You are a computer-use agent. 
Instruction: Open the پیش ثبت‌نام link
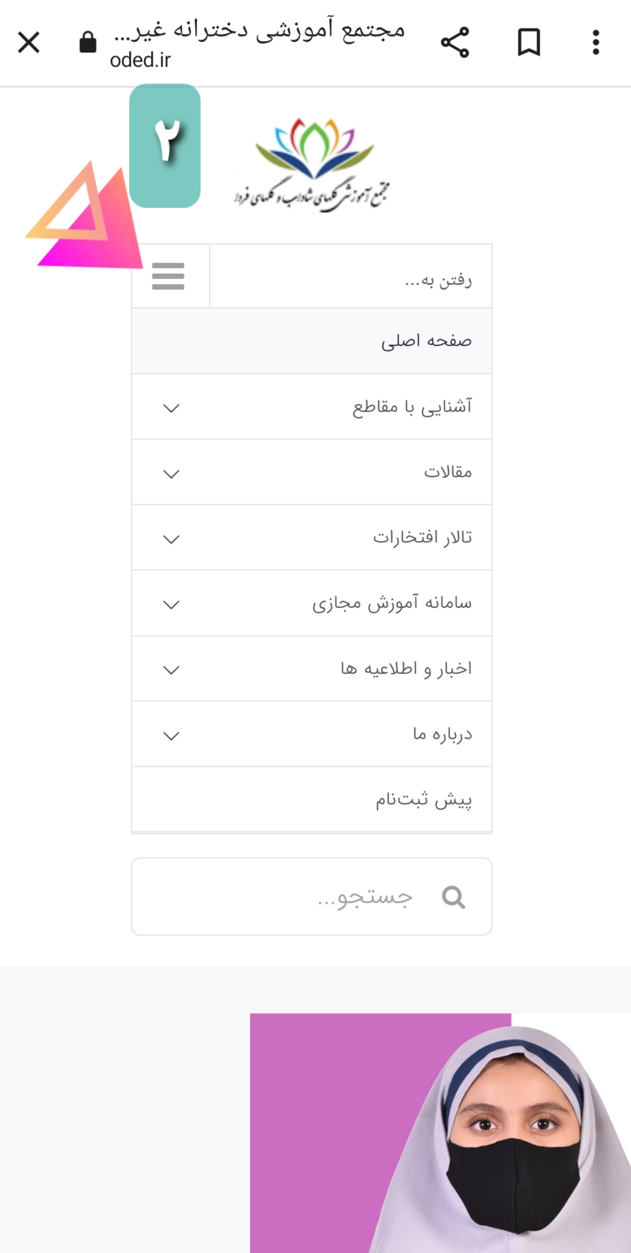click(423, 800)
